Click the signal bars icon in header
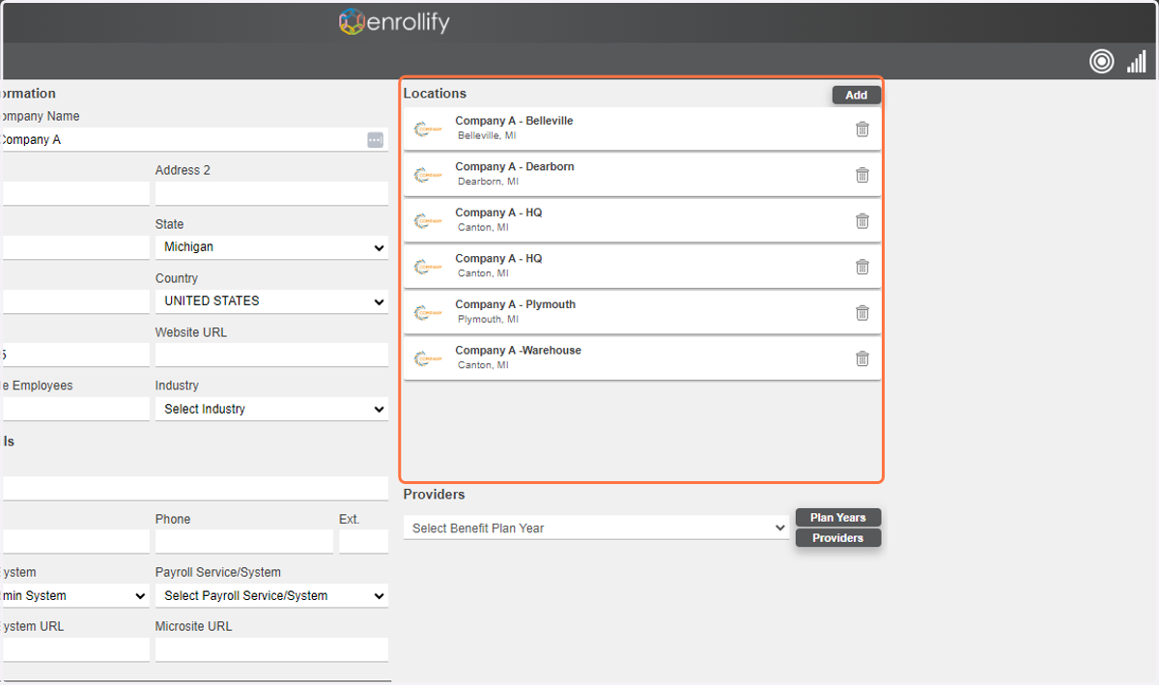Image resolution: width=1159 pixels, height=685 pixels. [1136, 61]
